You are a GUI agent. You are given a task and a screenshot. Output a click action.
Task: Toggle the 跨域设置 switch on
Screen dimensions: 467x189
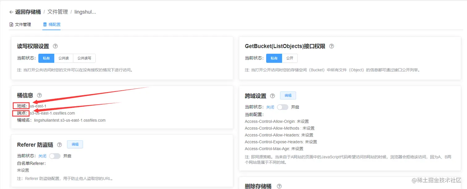[x=283, y=107]
